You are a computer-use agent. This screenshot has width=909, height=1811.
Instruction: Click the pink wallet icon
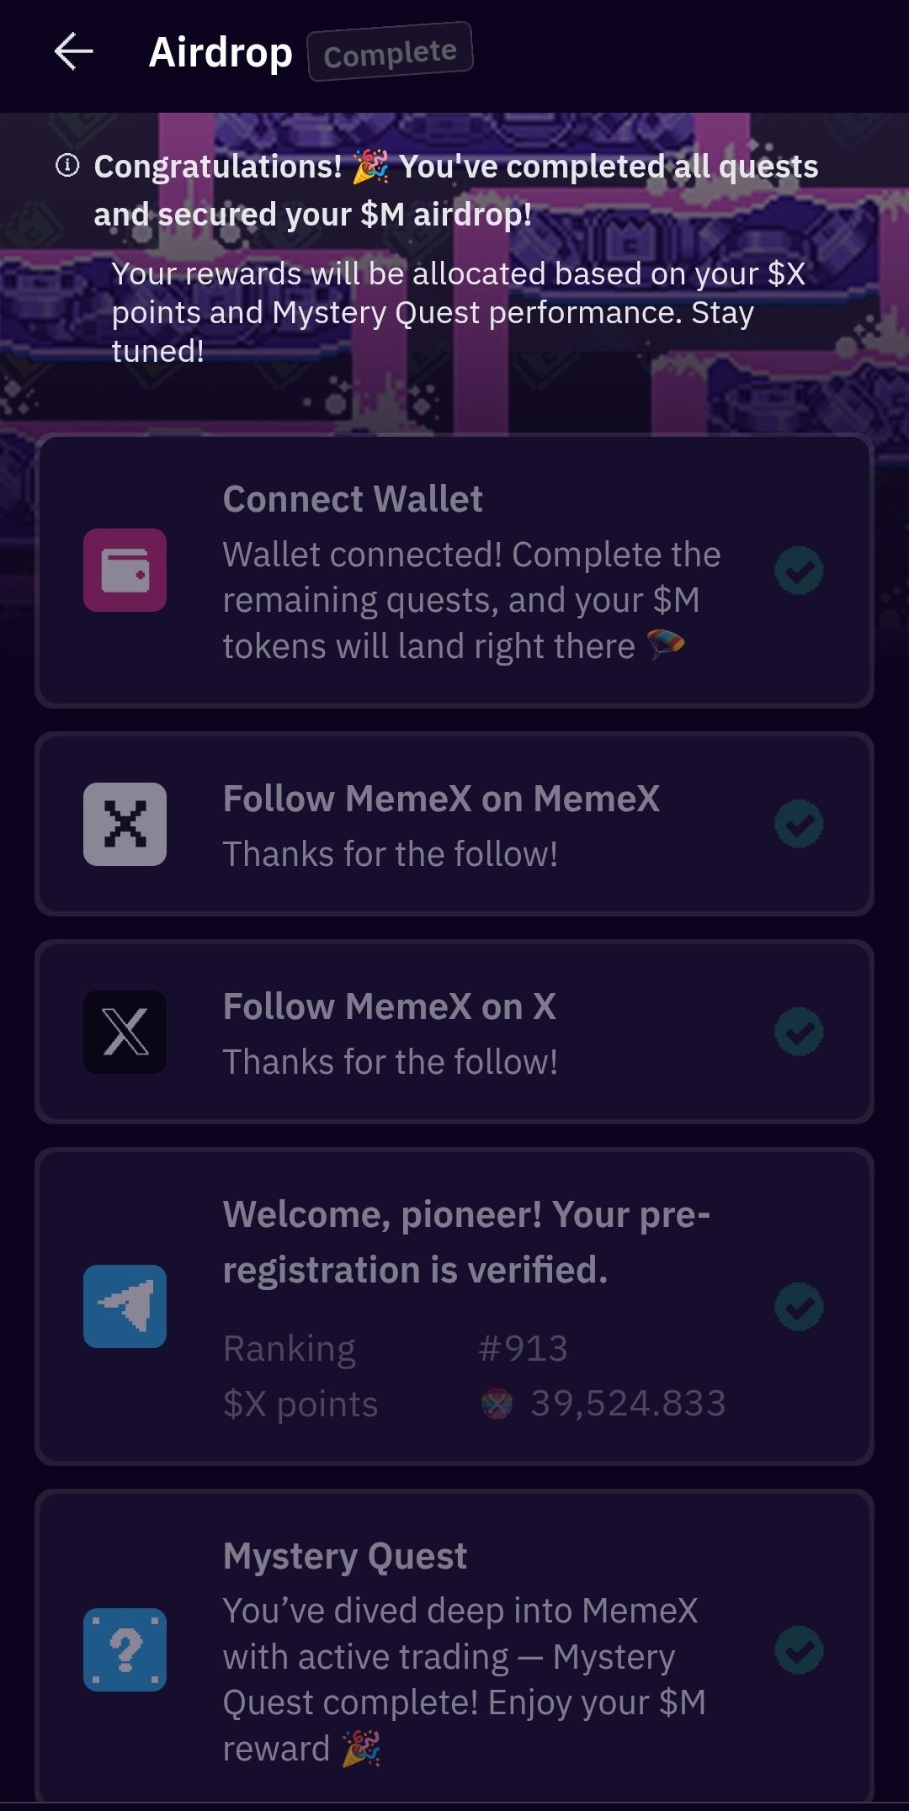coord(125,571)
